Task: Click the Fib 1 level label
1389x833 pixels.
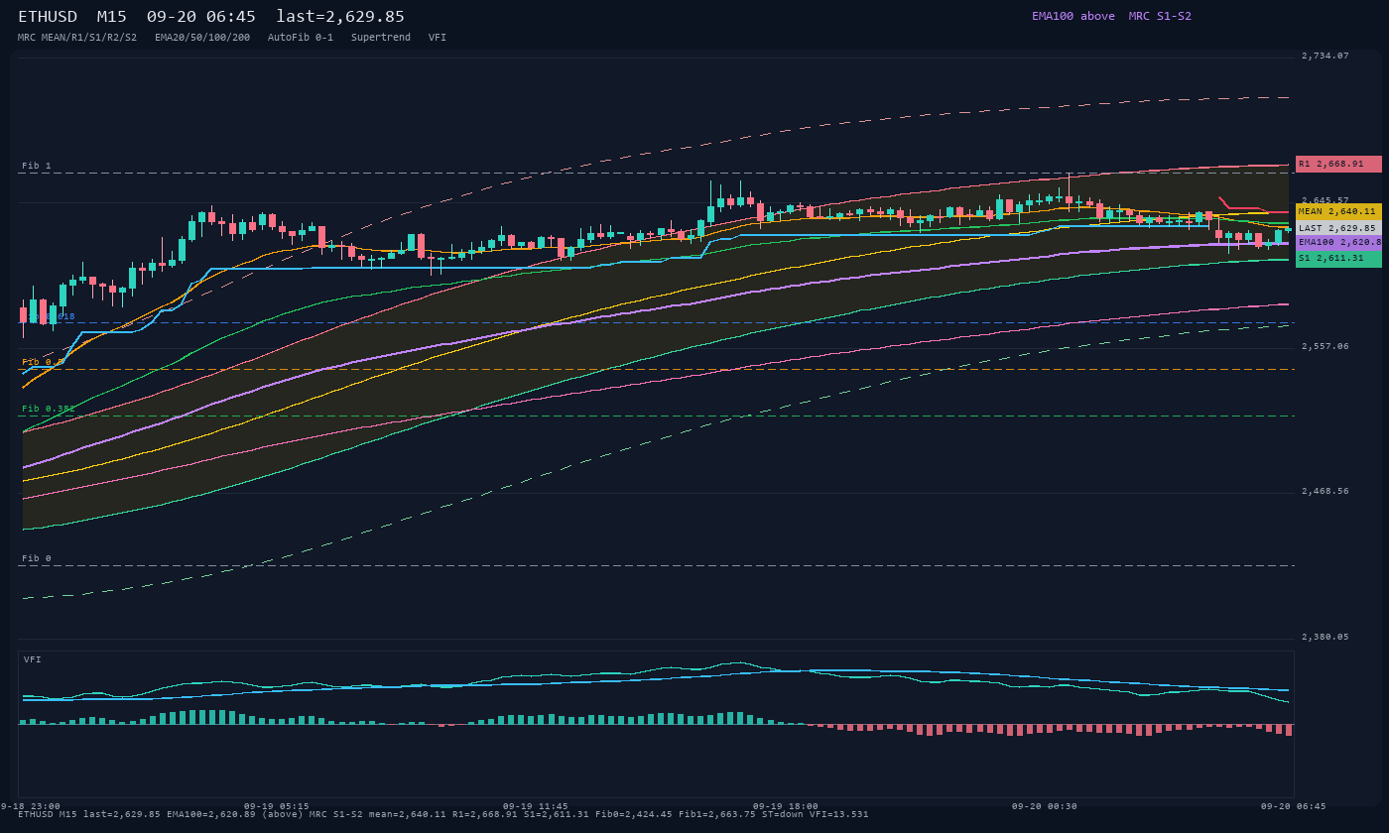Action: 37,166
